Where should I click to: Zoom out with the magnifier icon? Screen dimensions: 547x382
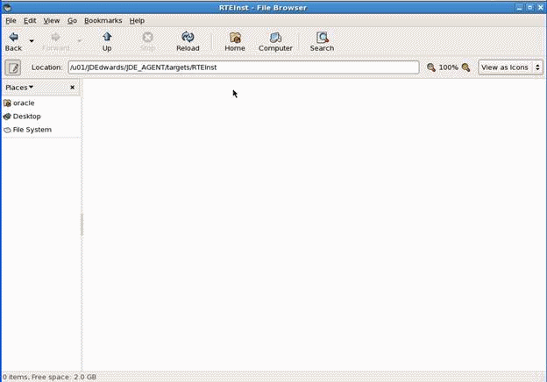431,67
